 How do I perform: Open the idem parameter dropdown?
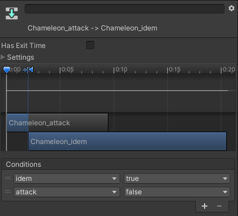[67, 179]
